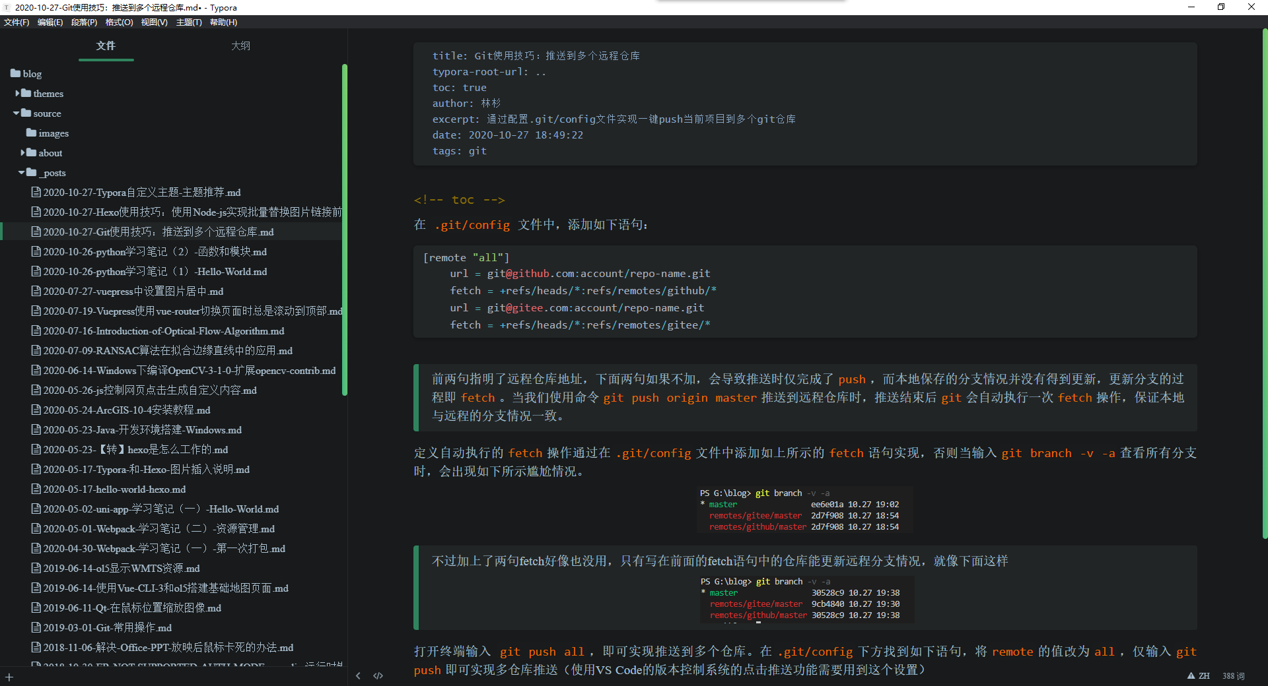Toggle source code mode icon
Viewport: 1268px width, 686px height.
tap(378, 675)
